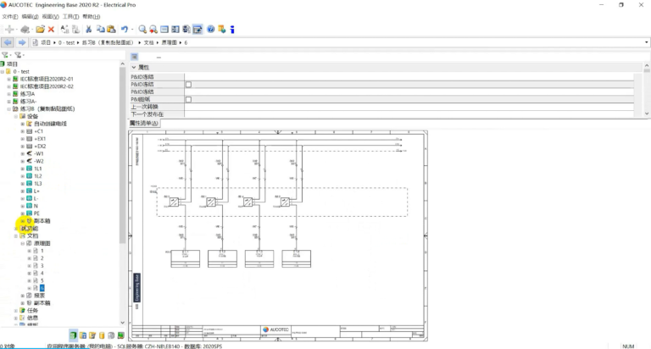The height and width of the screenshot is (349, 651).
Task: Collapse the 原理图 folder node
Action: pyautogui.click(x=23, y=243)
